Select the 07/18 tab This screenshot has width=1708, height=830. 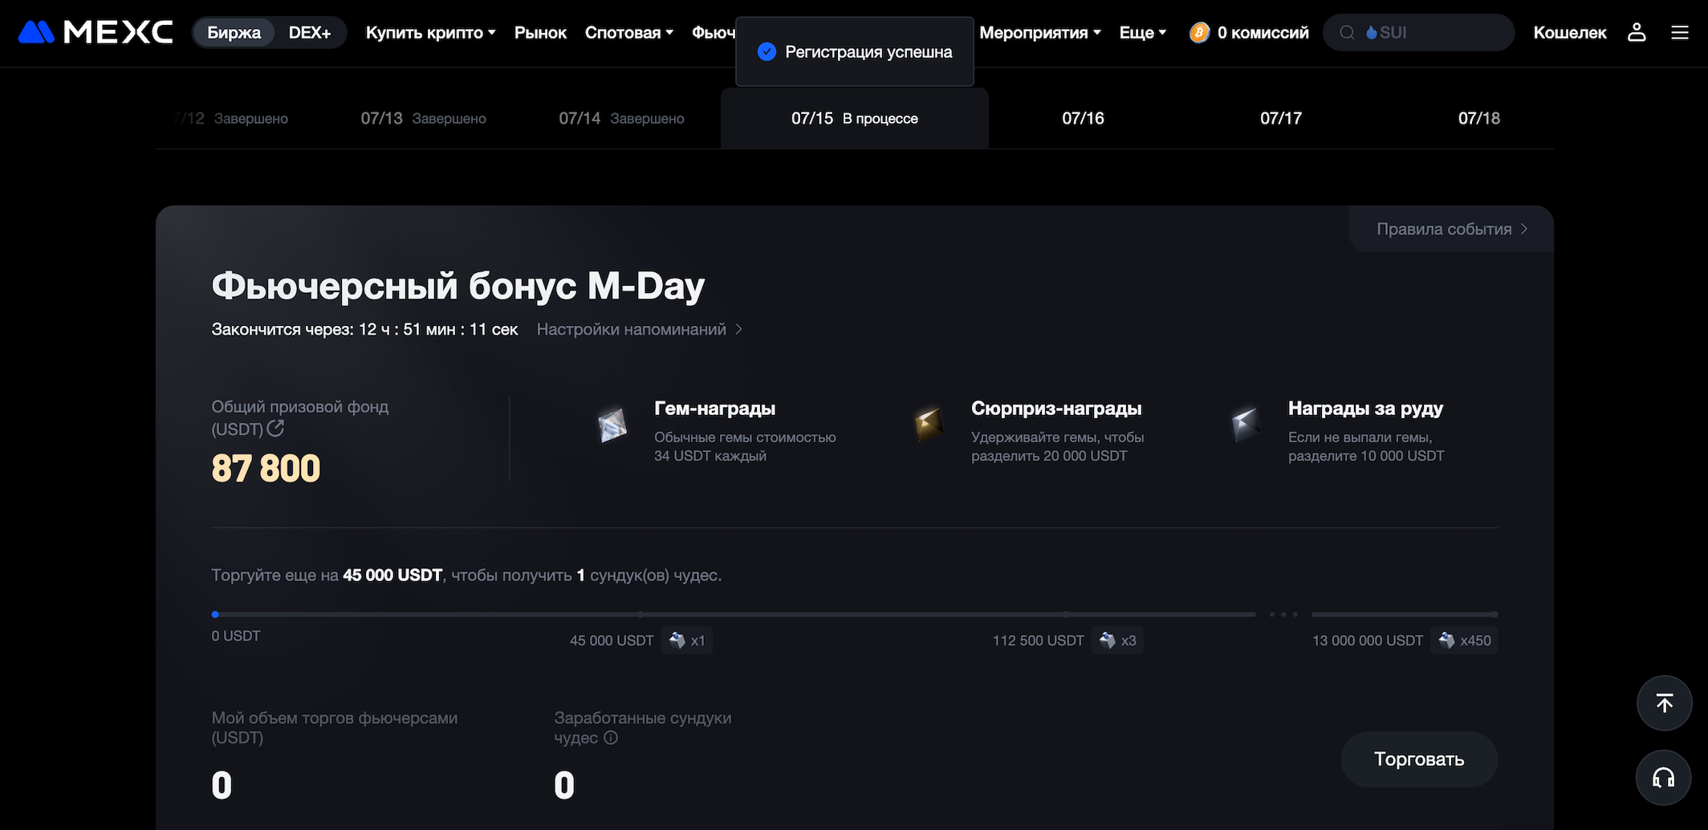(1479, 118)
